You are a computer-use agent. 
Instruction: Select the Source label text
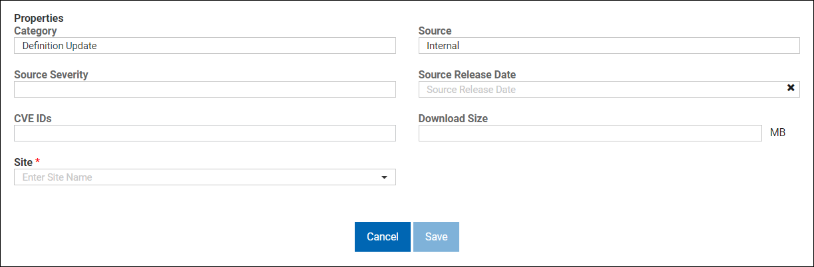(x=435, y=31)
